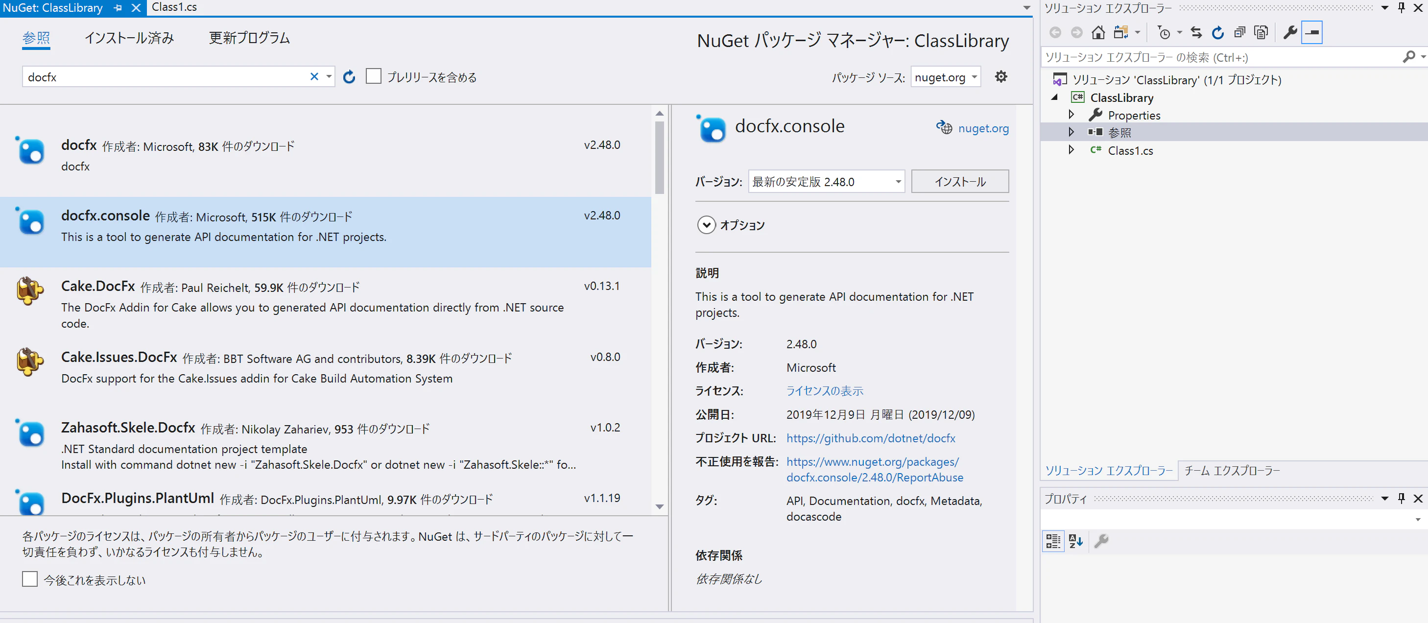Click the sync with active document arrows

(1196, 33)
